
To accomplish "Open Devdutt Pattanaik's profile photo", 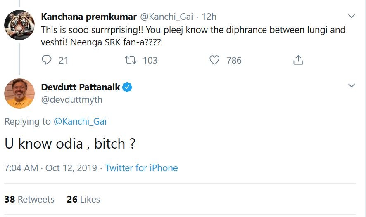I will pyautogui.click(x=19, y=93).
